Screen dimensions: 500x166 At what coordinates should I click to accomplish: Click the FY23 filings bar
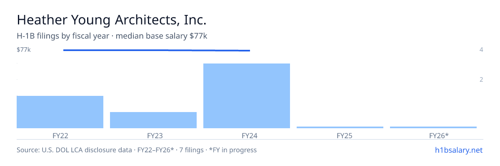point(153,120)
